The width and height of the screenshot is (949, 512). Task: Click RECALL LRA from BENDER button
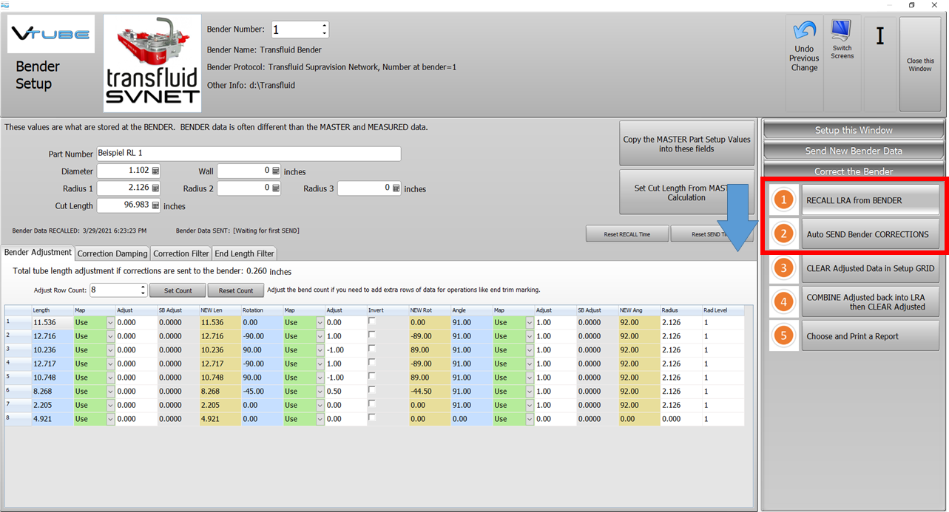pyautogui.click(x=870, y=200)
